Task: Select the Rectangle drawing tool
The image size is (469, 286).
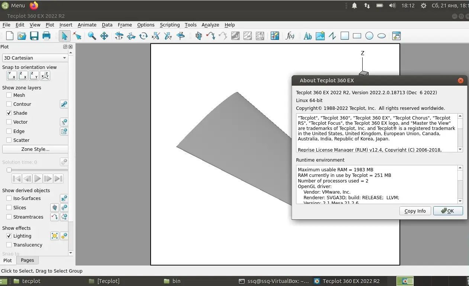Action: pyautogui.click(x=357, y=36)
